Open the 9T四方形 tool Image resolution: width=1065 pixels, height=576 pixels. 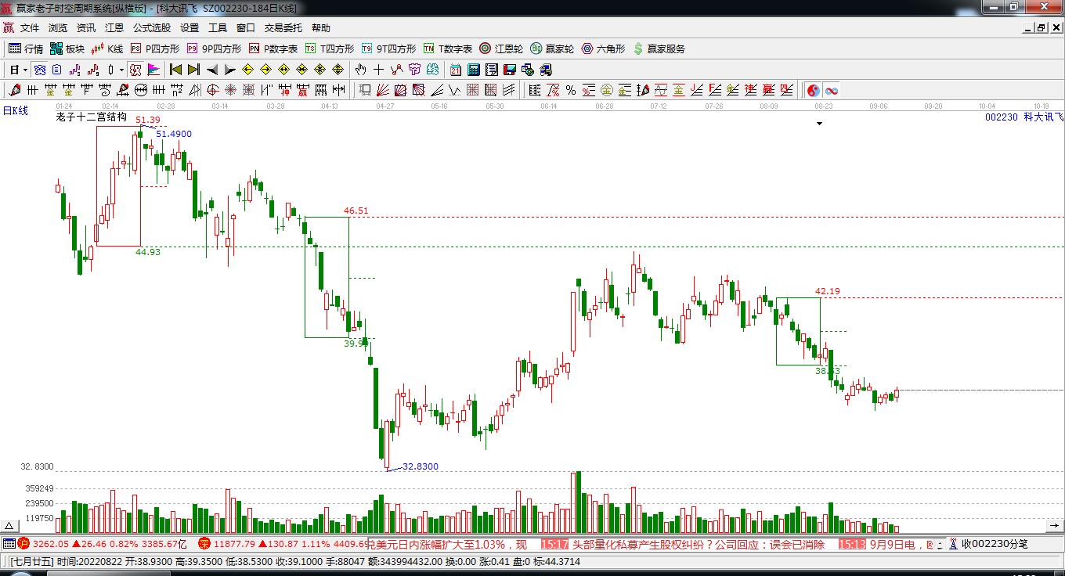(389, 49)
